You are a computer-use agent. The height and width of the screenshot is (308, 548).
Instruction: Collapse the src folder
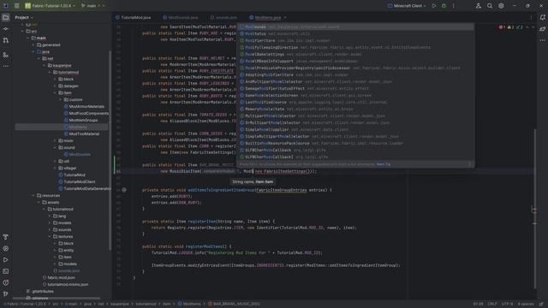pyautogui.click(x=23, y=32)
